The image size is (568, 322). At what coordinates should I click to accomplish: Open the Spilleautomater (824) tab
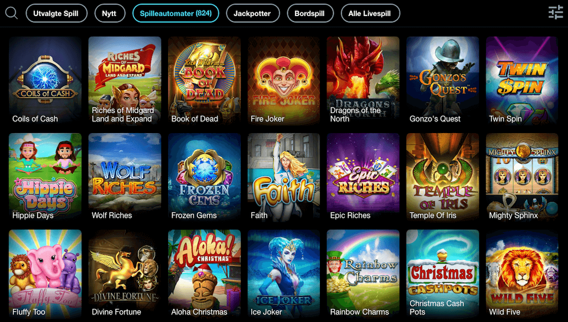[176, 14]
